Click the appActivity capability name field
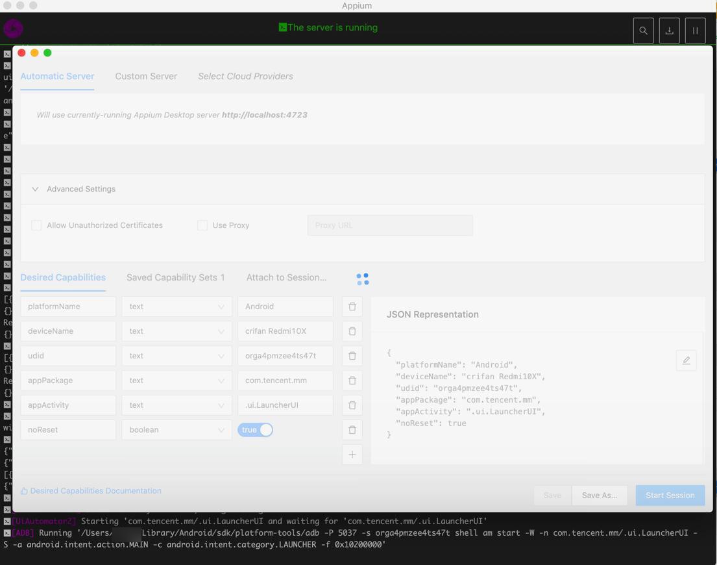 pyautogui.click(x=68, y=405)
